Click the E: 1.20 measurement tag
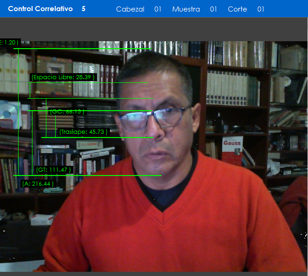This screenshot has height=276, width=308. 9,43
